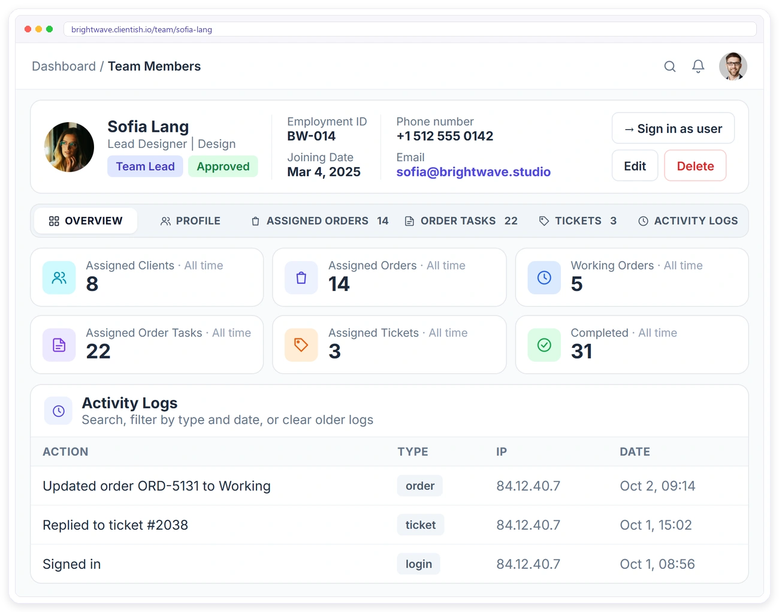Click the ACTION column header

[65, 452]
